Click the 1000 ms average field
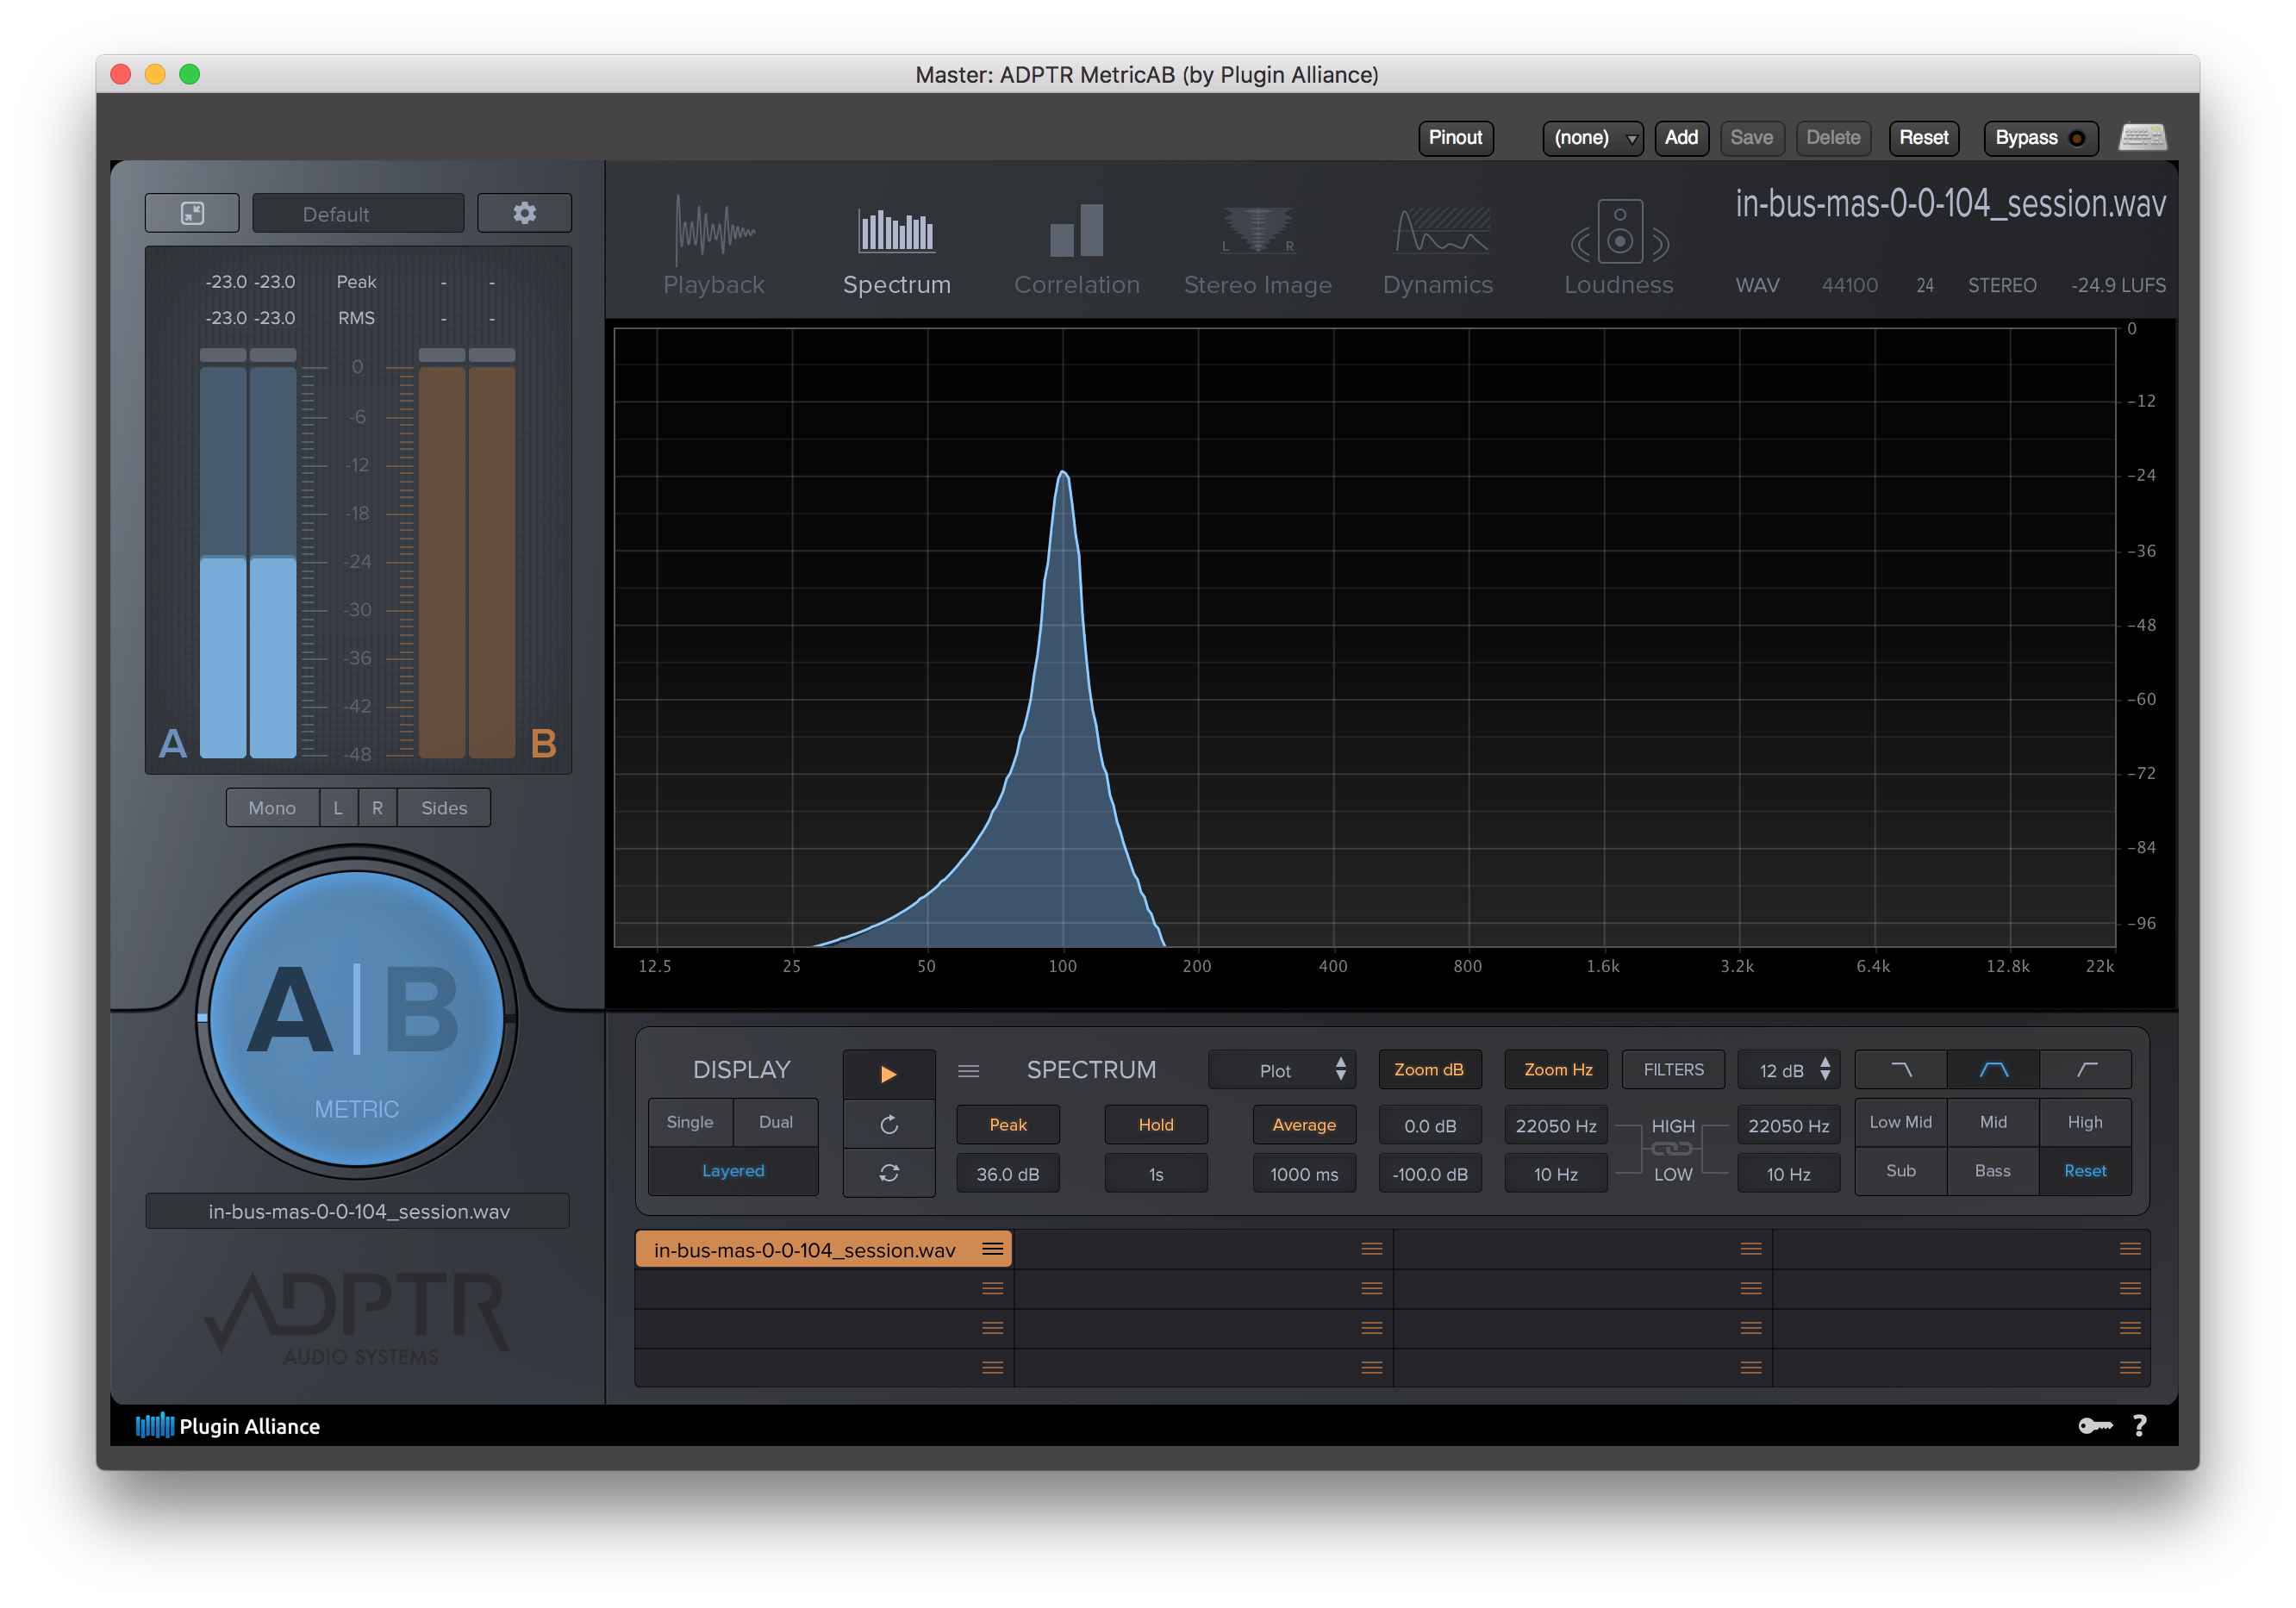Screen dimensions: 2296x1608 (1303, 1174)
